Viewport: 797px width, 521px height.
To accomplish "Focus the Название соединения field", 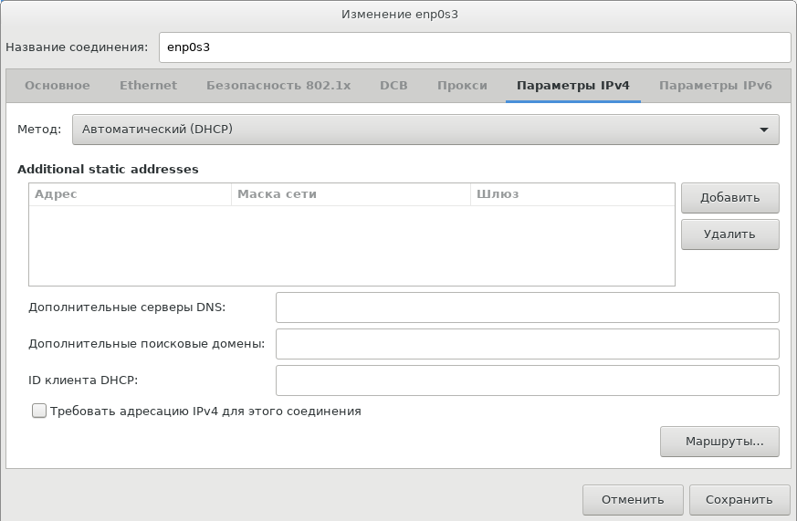I will [x=474, y=47].
